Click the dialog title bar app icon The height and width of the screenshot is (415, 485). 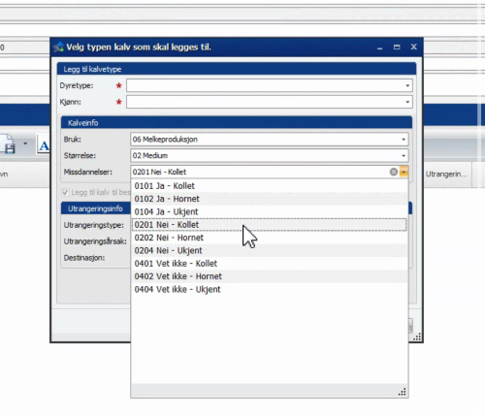pos(58,48)
